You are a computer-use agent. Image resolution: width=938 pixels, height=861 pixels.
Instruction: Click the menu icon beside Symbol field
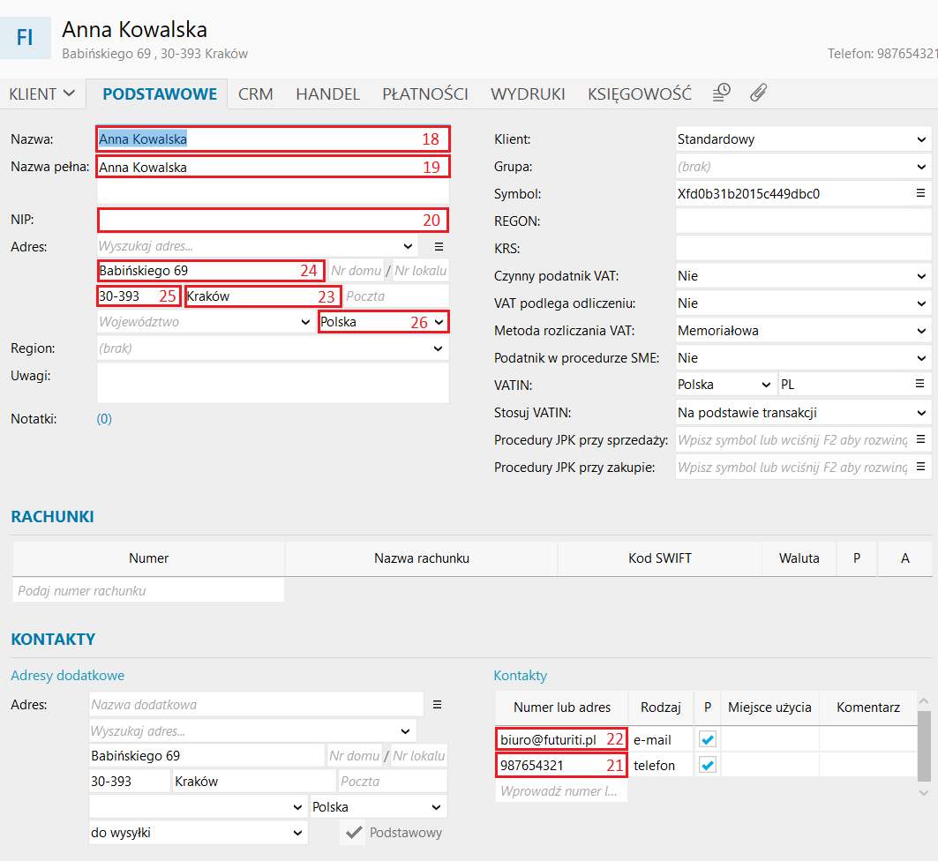(x=920, y=193)
